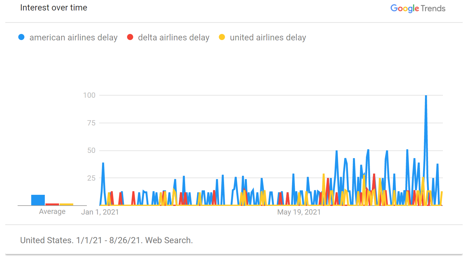
Task: Click the 'United States. 1/1/21 - 8/26/21' footer text
Action: click(106, 240)
